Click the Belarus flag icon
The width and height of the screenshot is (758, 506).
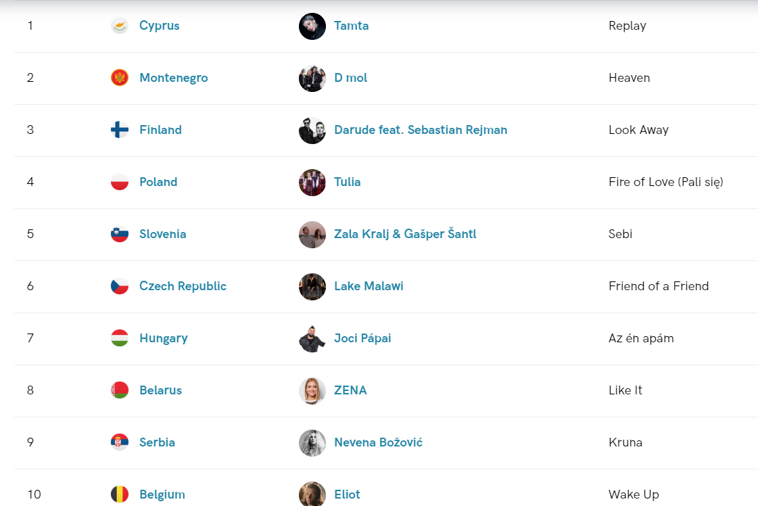pyautogui.click(x=120, y=390)
